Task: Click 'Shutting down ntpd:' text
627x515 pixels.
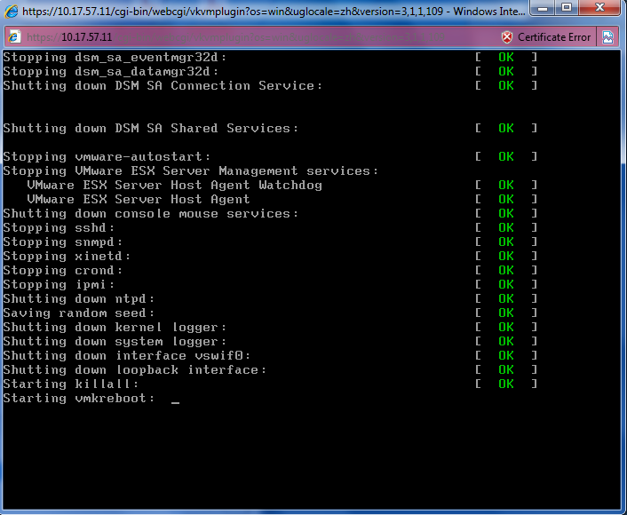Action: 79,298
